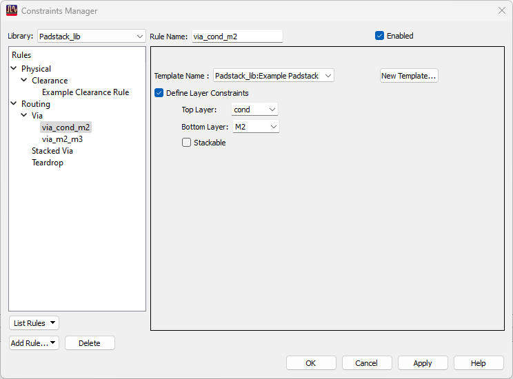Screen dimensions: 513x379
Task: Collapse the Routing tree node chevron
Action: click(x=14, y=103)
